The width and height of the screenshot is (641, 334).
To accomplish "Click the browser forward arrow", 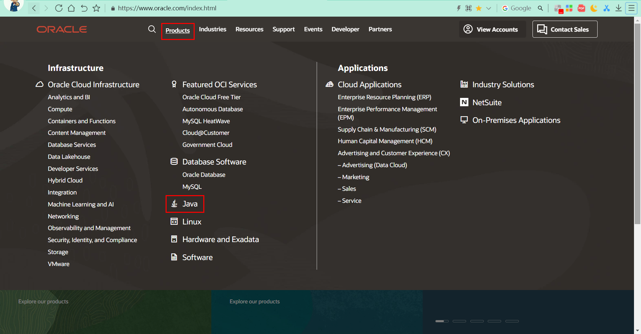I will [46, 8].
